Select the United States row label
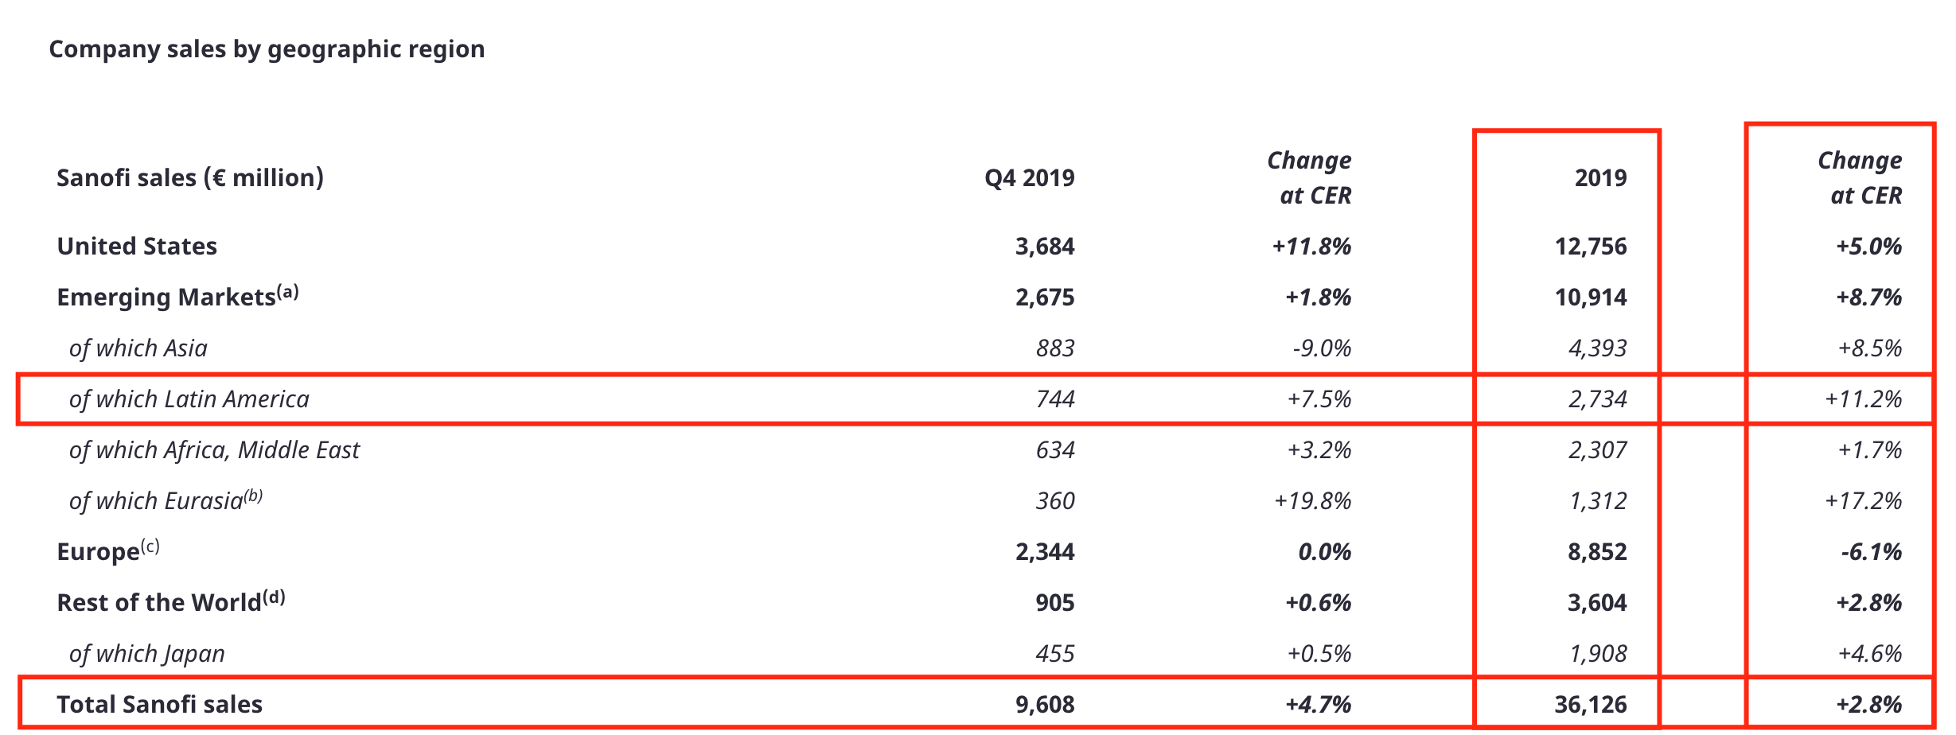Viewport: 1956px width, 735px height. pyautogui.click(x=137, y=247)
